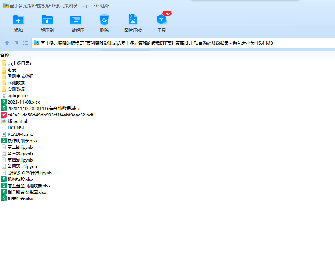Click the 名称 column header
This screenshot has height=263, width=335.
pyautogui.click(x=5, y=55)
